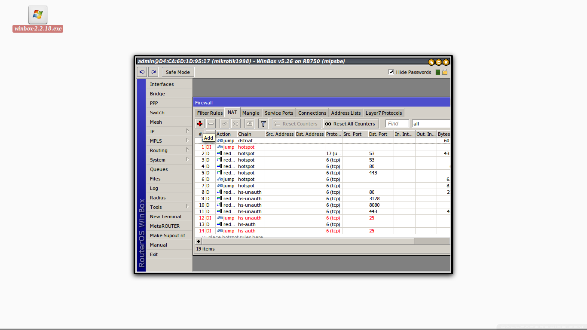Click the padlock icon near Hide Passwords
This screenshot has width=587, height=330.
click(x=445, y=72)
